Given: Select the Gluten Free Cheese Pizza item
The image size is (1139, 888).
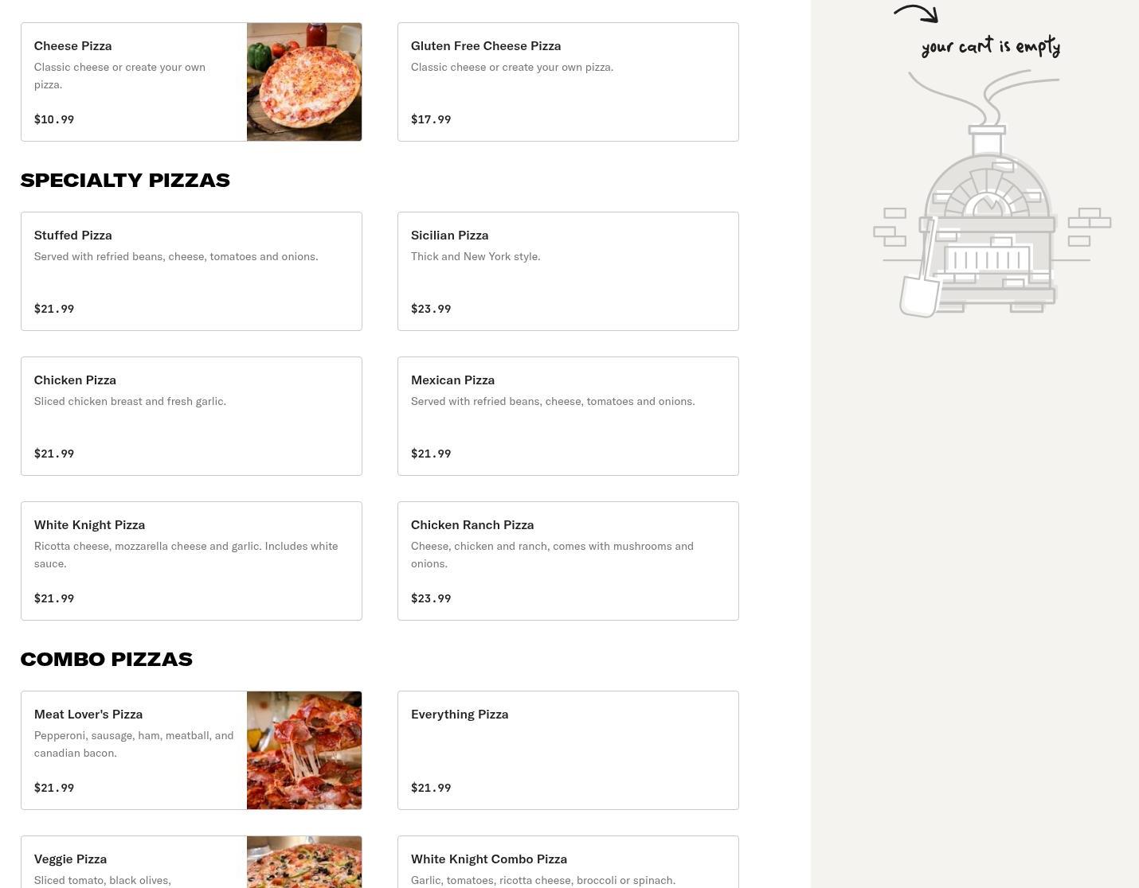Looking at the screenshot, I should tap(568, 82).
